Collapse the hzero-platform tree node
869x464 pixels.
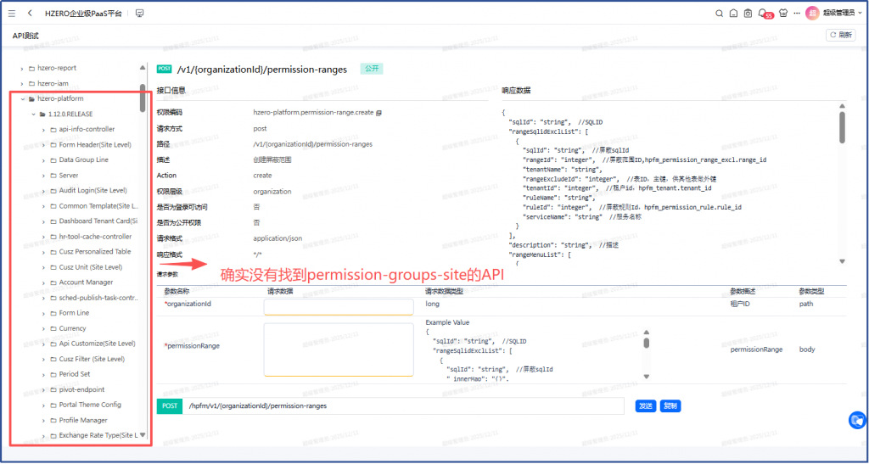tap(21, 98)
